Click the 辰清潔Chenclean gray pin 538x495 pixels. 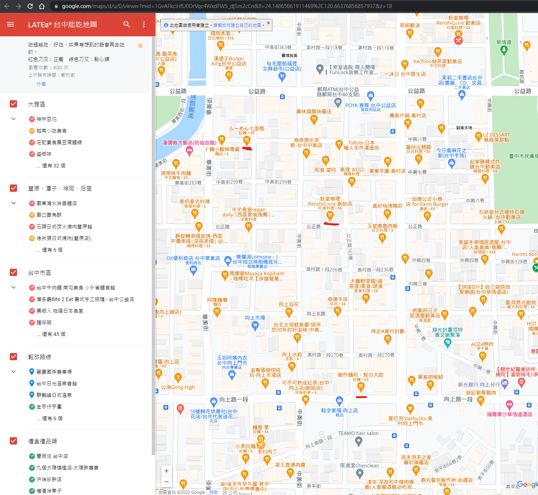pos(360,474)
